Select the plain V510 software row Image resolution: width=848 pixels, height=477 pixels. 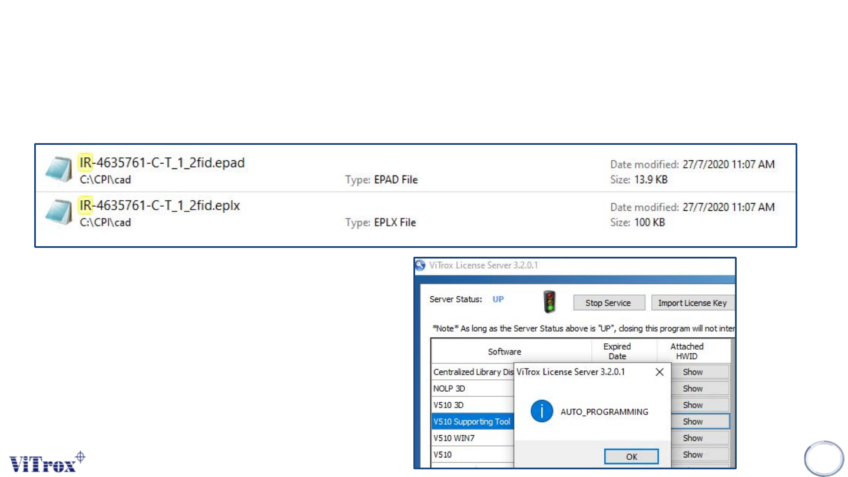point(473,455)
